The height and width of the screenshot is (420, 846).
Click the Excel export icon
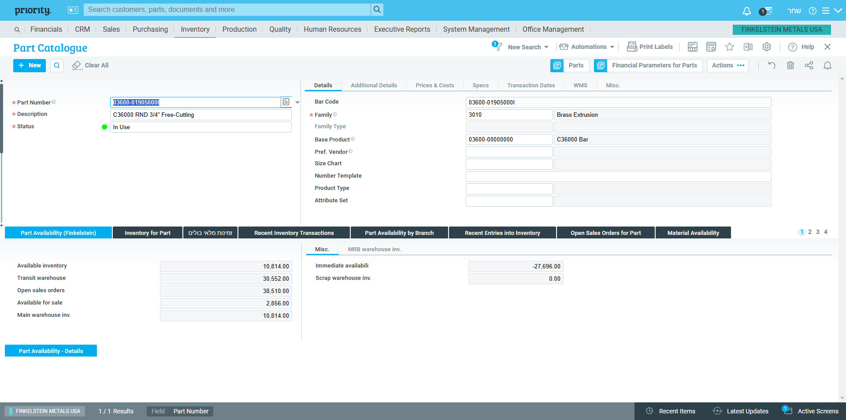748,47
